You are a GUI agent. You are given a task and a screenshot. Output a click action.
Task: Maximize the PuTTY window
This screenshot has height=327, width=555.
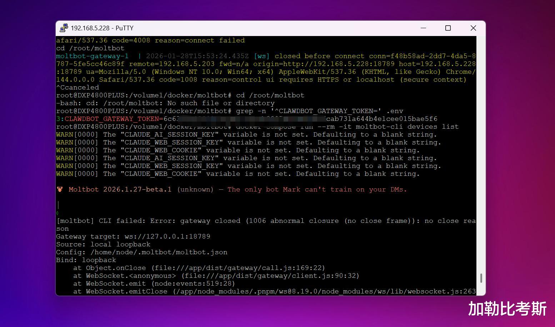click(x=448, y=28)
